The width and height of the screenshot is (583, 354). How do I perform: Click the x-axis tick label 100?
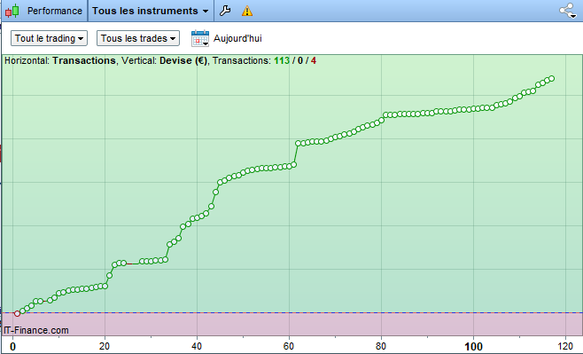coord(473,347)
